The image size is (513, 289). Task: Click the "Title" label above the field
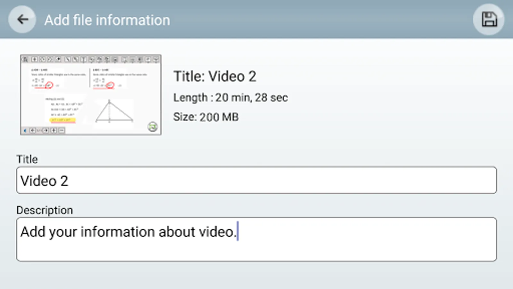(27, 159)
